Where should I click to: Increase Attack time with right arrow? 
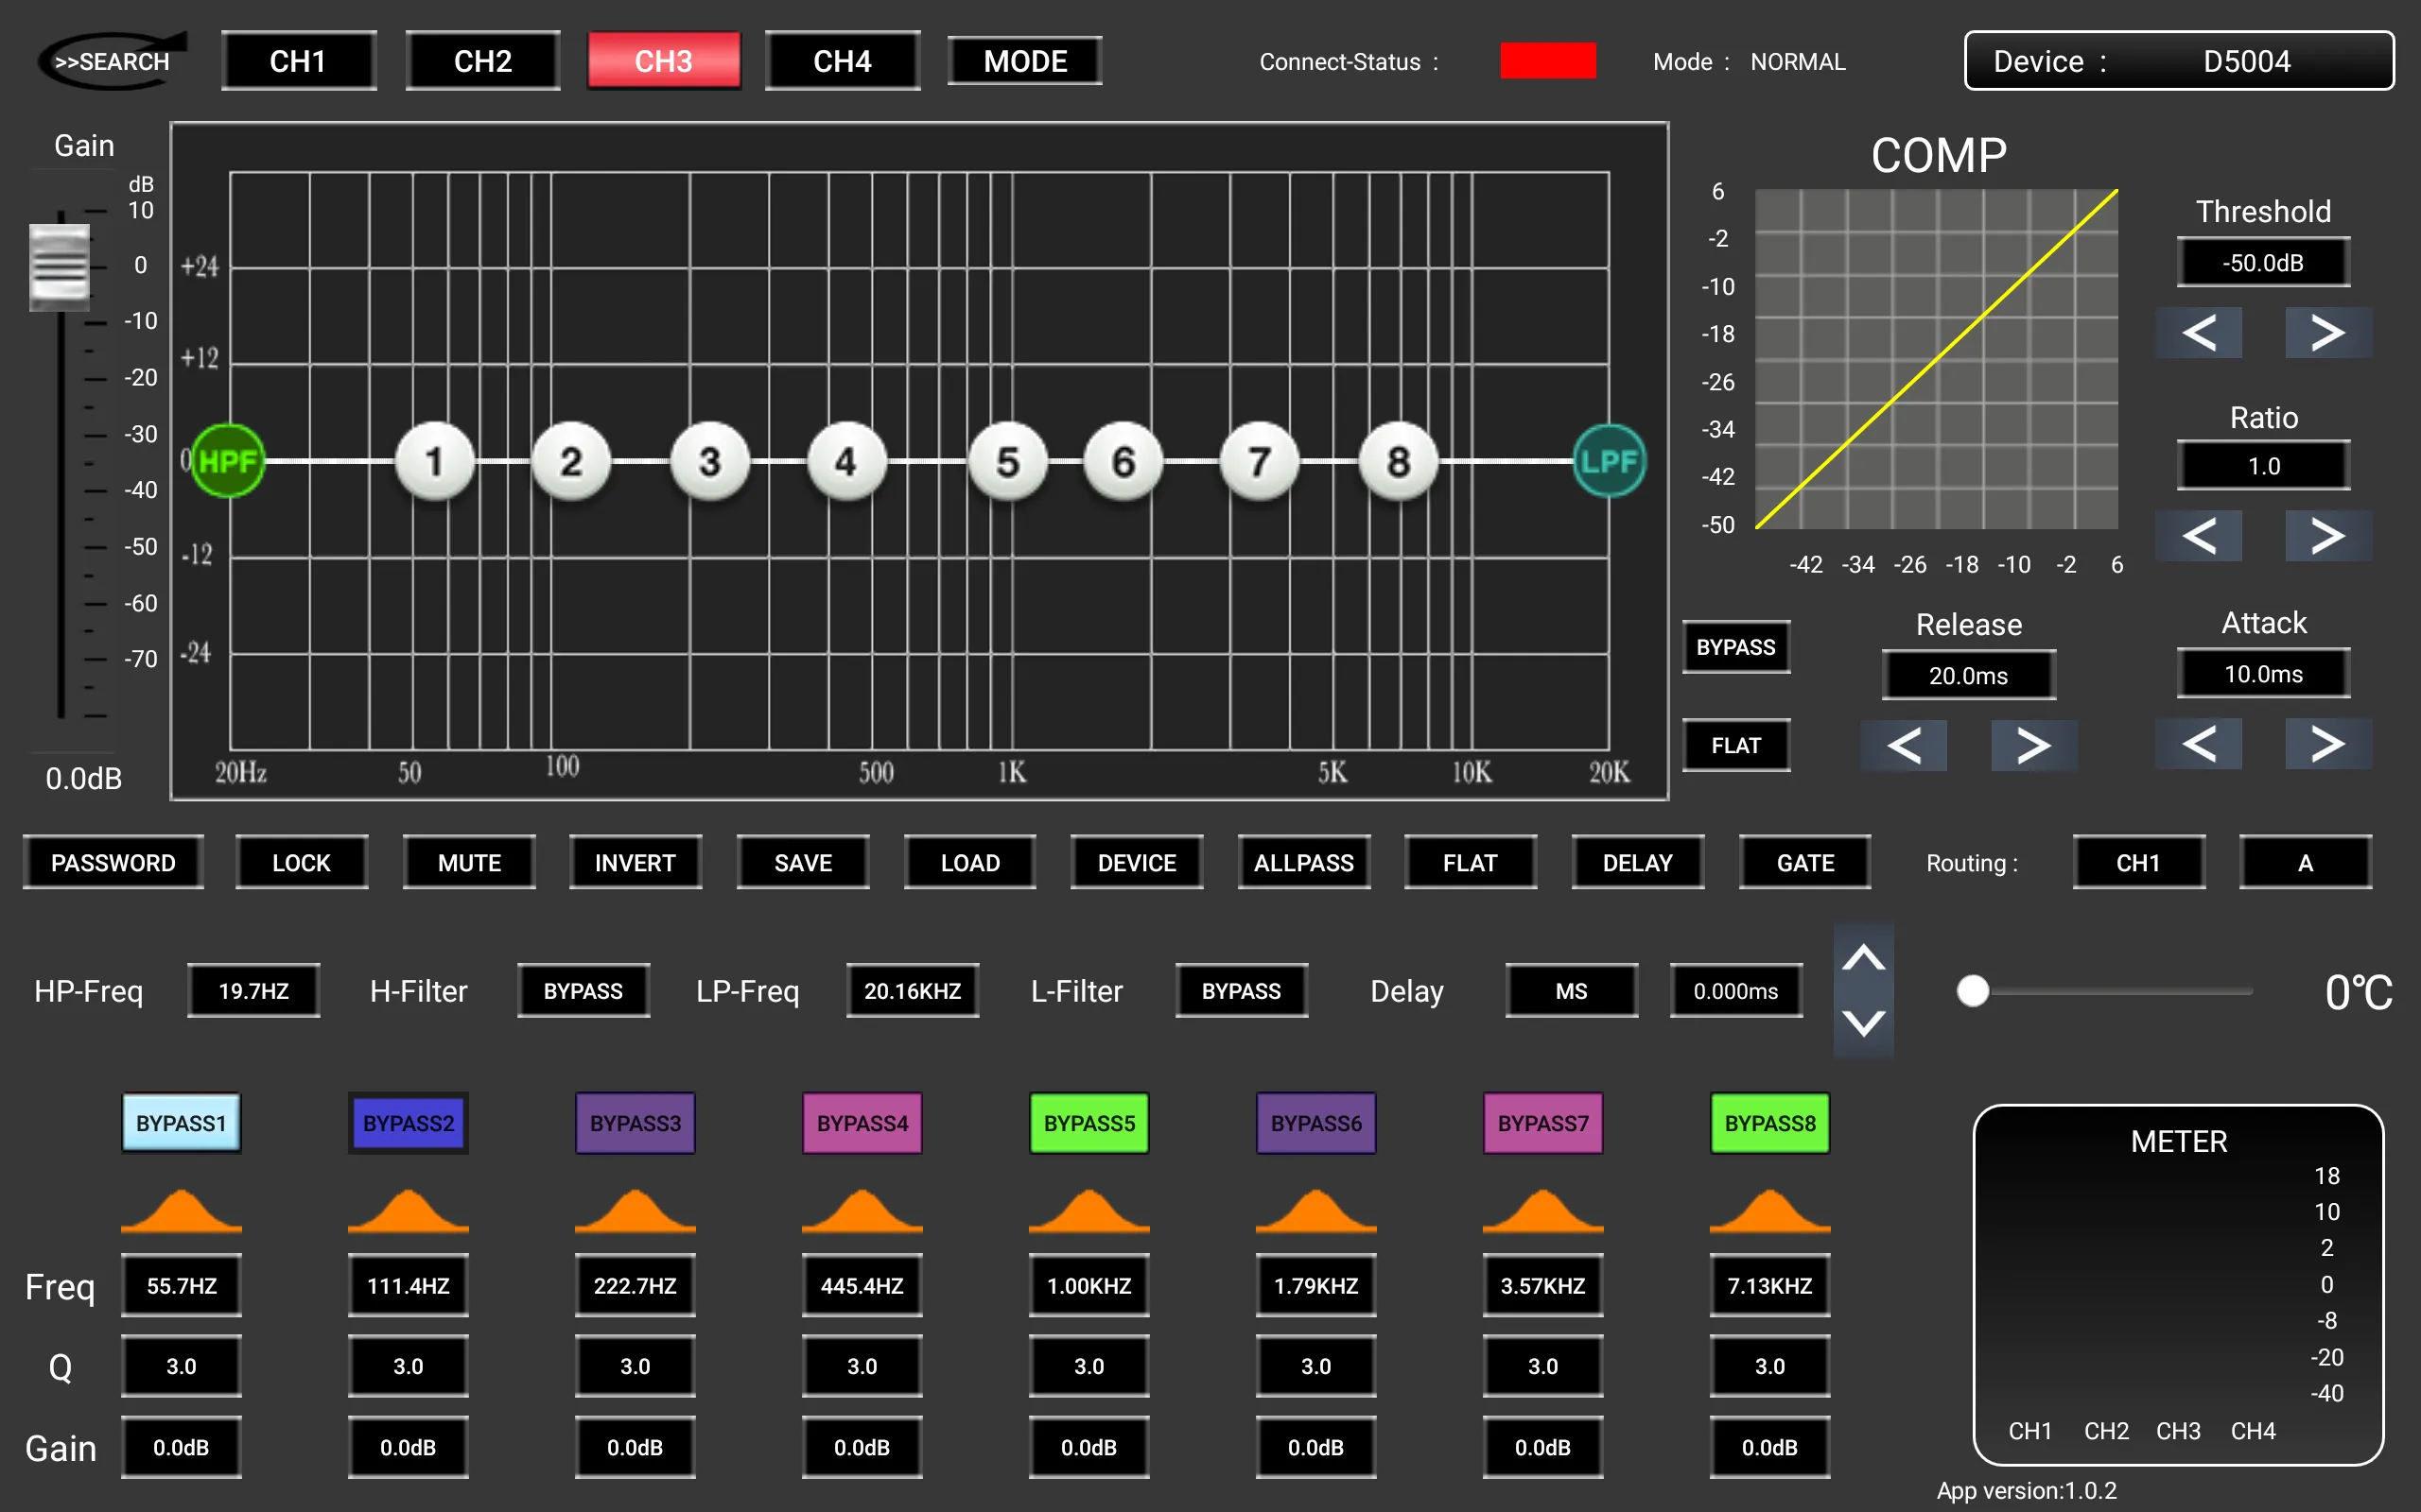2328,744
